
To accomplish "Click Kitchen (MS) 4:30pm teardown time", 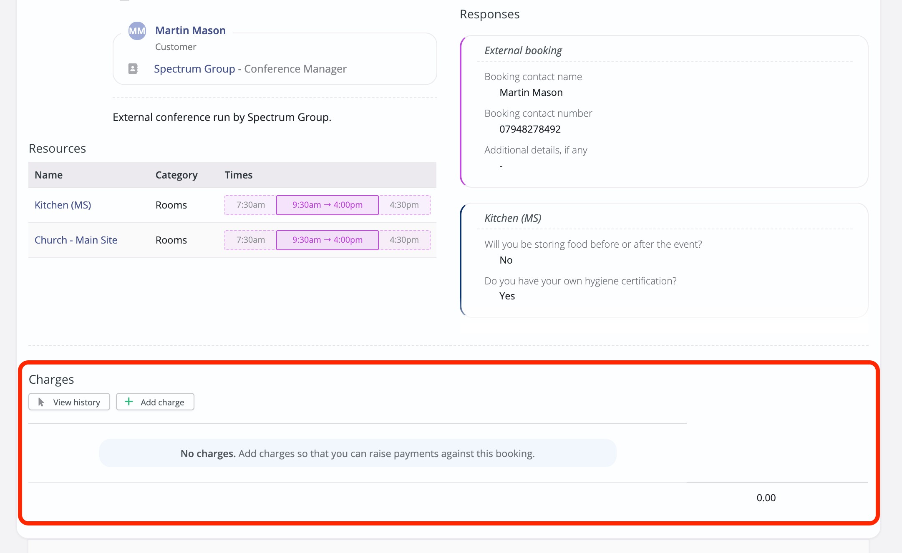I will pos(404,205).
